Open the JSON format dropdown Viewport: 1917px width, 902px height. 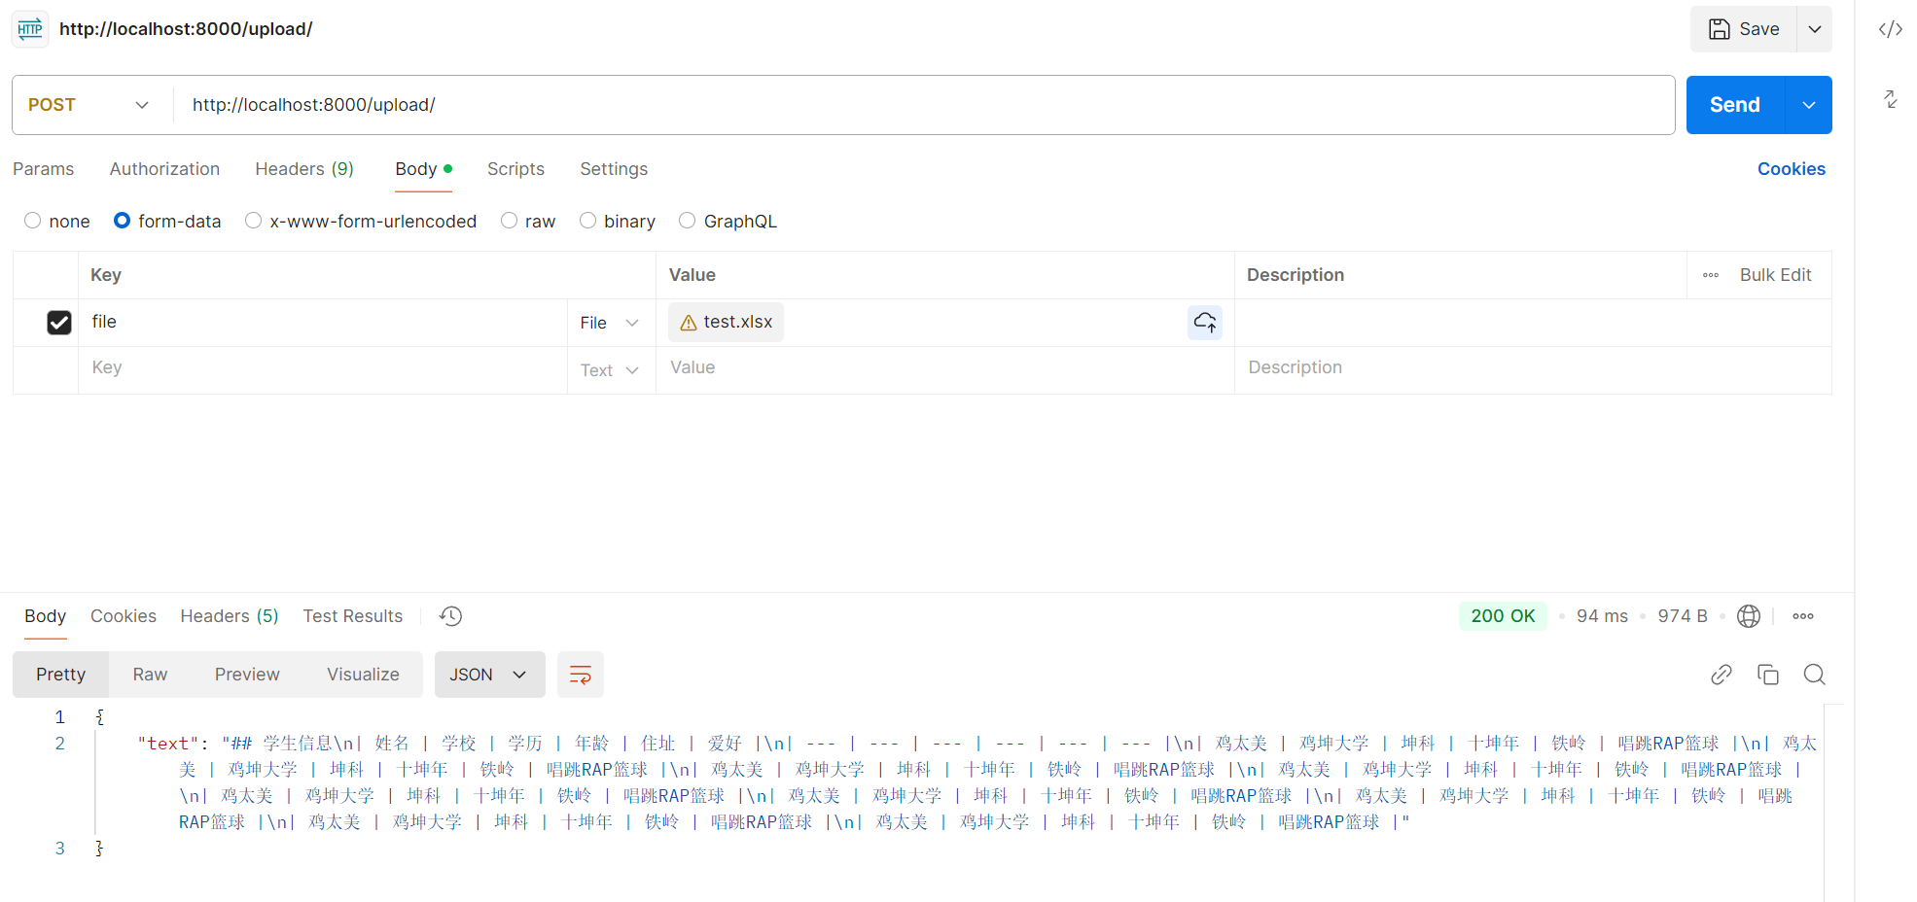point(489,675)
